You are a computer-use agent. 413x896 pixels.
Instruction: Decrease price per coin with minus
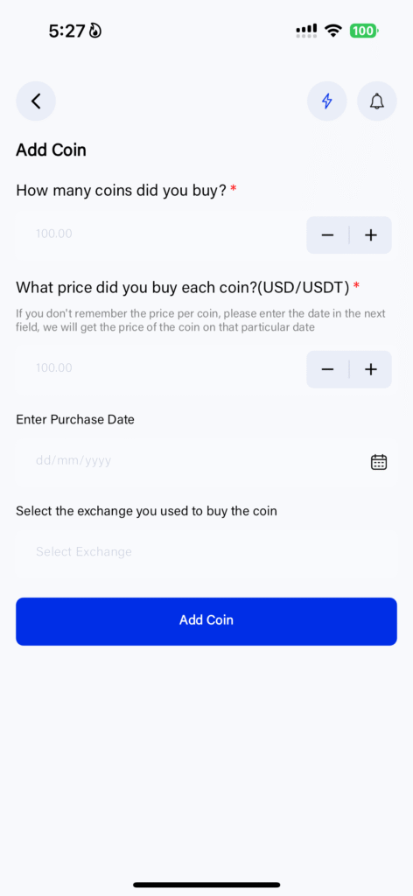pyautogui.click(x=327, y=370)
